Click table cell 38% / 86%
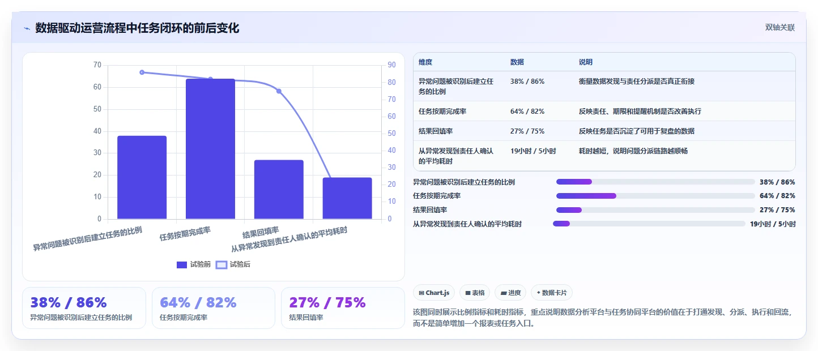Screen dimensions: 818x351 click(x=527, y=82)
